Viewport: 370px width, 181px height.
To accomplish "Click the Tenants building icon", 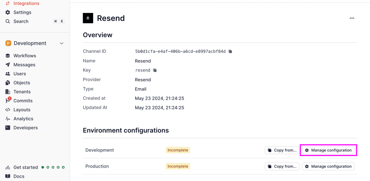I will tap(8, 91).
